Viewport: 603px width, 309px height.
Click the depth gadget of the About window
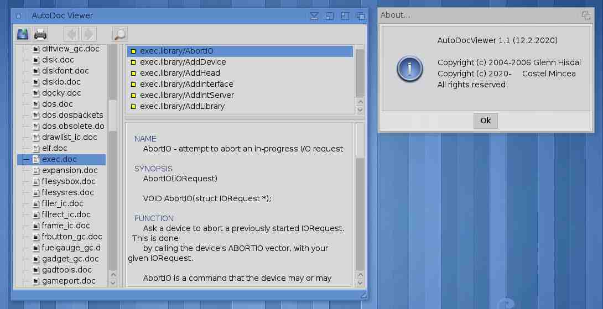pyautogui.click(x=586, y=15)
